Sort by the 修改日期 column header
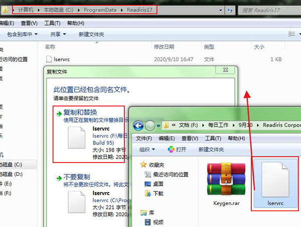301x227 pixels. pyautogui.click(x=164, y=46)
